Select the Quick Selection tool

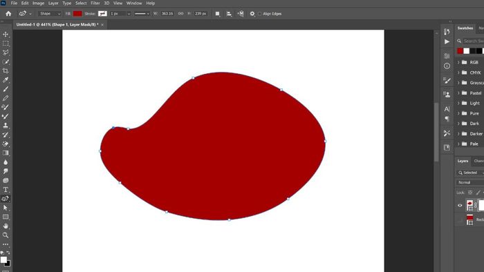click(6, 61)
